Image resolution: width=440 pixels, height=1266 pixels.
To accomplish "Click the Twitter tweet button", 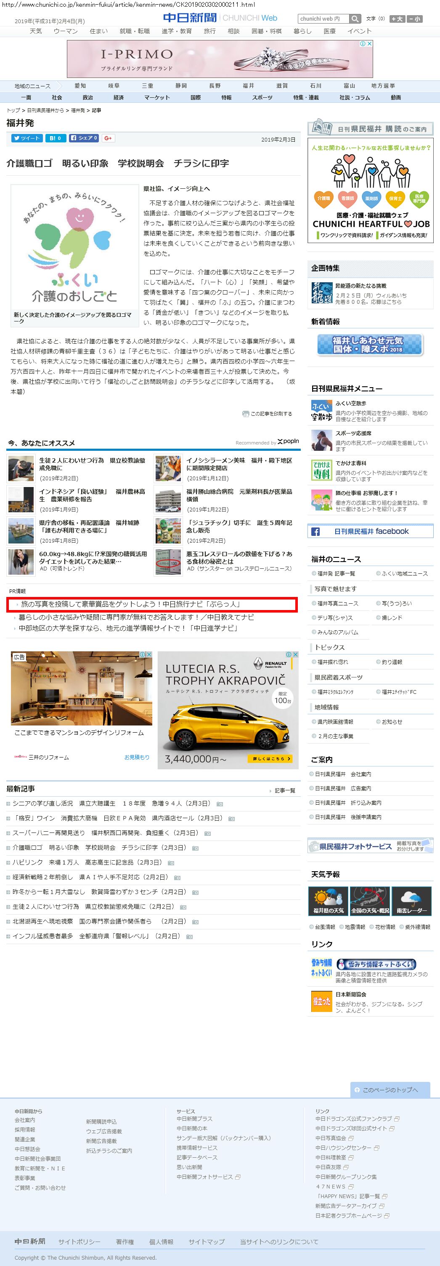I will (27, 138).
